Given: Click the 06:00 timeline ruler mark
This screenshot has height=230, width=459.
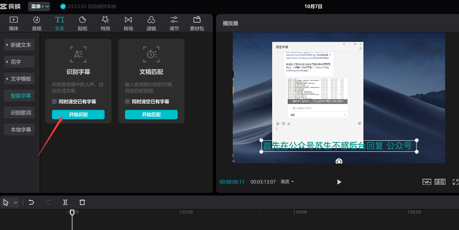Looking at the screenshot, I should tap(415, 212).
